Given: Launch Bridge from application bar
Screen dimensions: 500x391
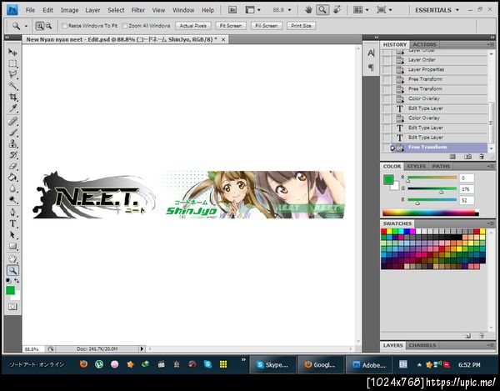Looking at the screenshot, I should [x=232, y=10].
